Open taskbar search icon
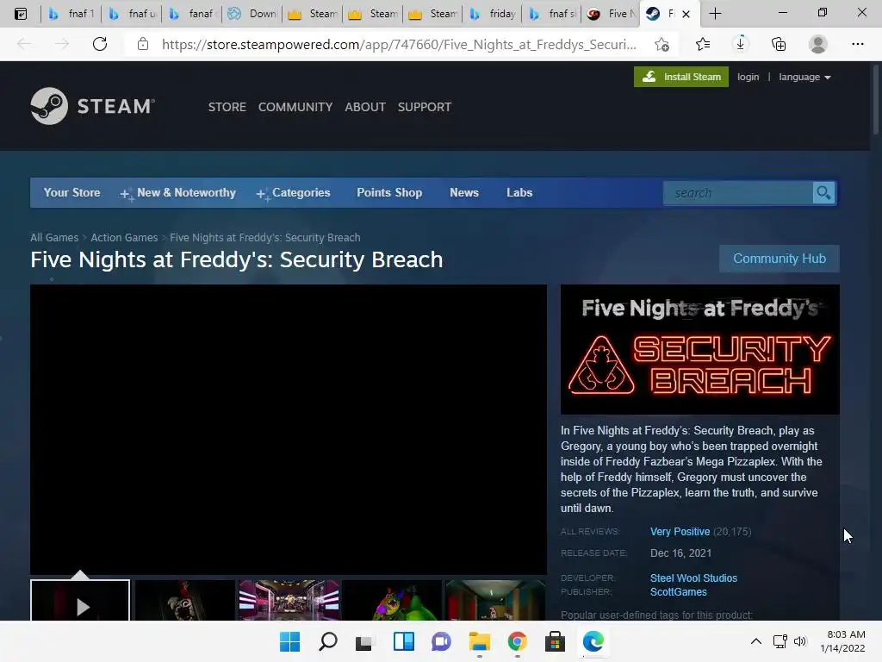 (328, 641)
